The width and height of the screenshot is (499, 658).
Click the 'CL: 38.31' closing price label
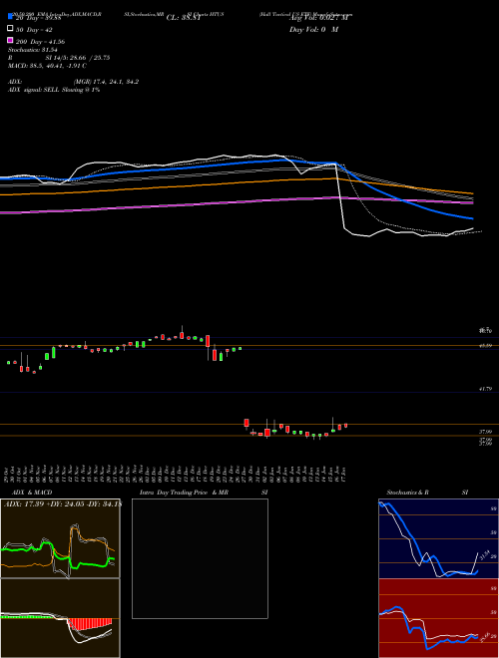(184, 18)
